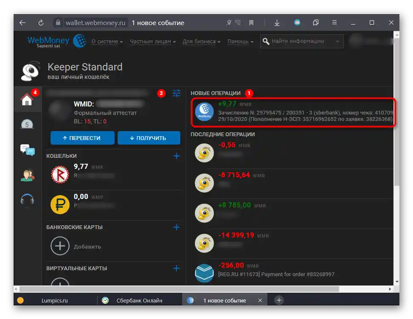Open the -14 399,19 WMR operation icon

(204, 243)
